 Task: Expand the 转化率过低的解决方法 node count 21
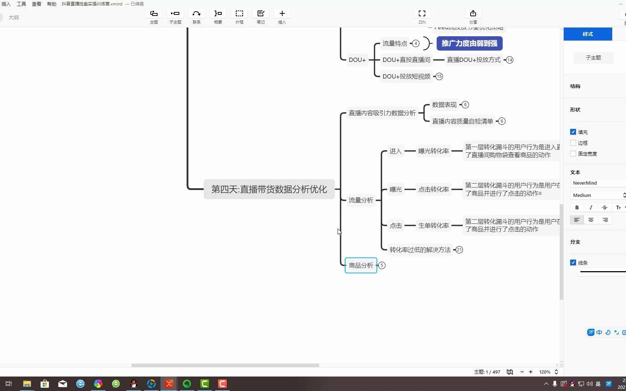(459, 250)
